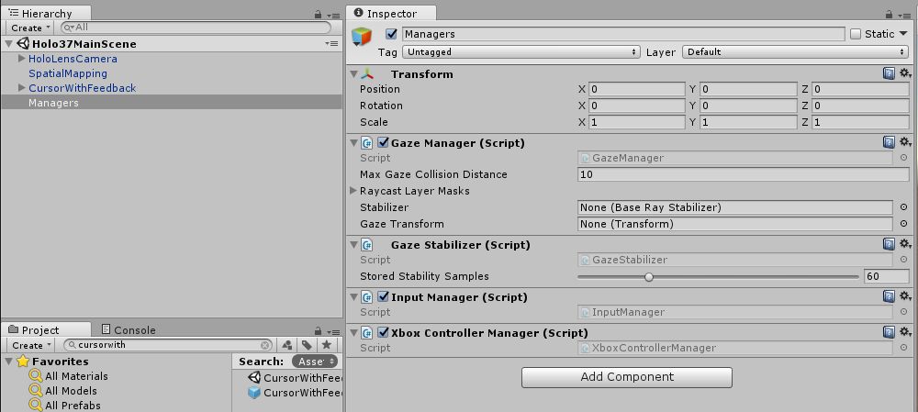918x412 pixels.
Task: Click the Xbox Controller Manager gear icon
Action: point(904,332)
